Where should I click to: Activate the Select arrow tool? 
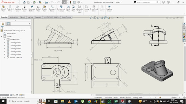(x=64, y=2)
